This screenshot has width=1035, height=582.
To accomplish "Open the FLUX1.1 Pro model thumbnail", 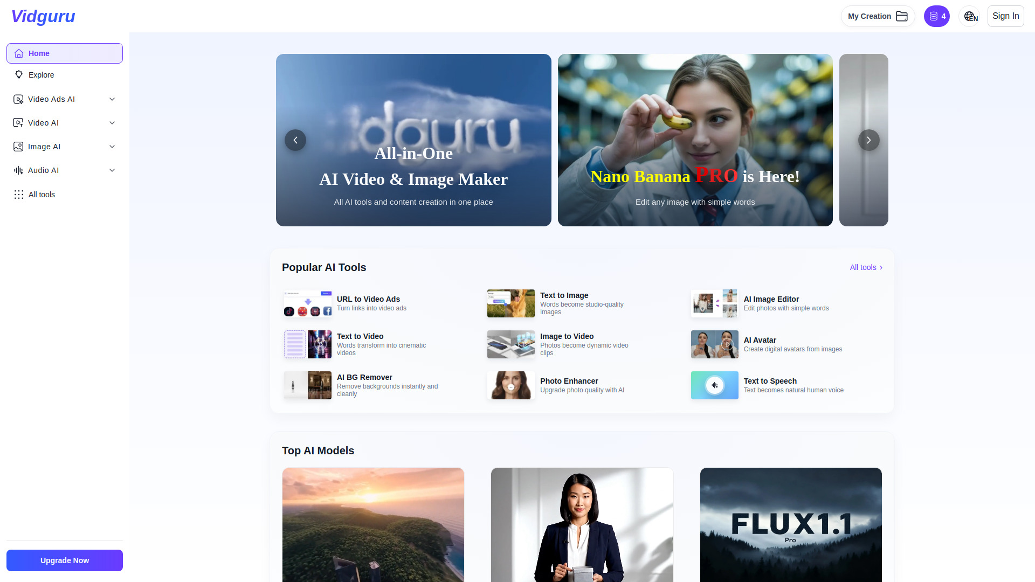I will click(790, 524).
